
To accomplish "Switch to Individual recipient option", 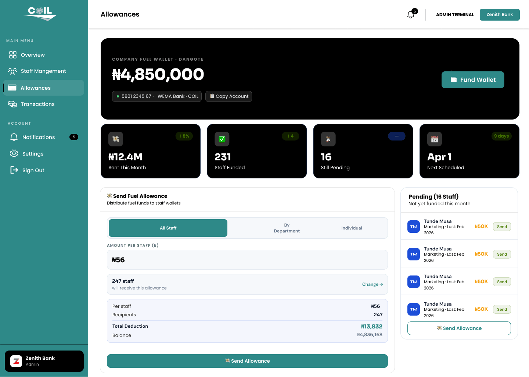I will [352, 228].
